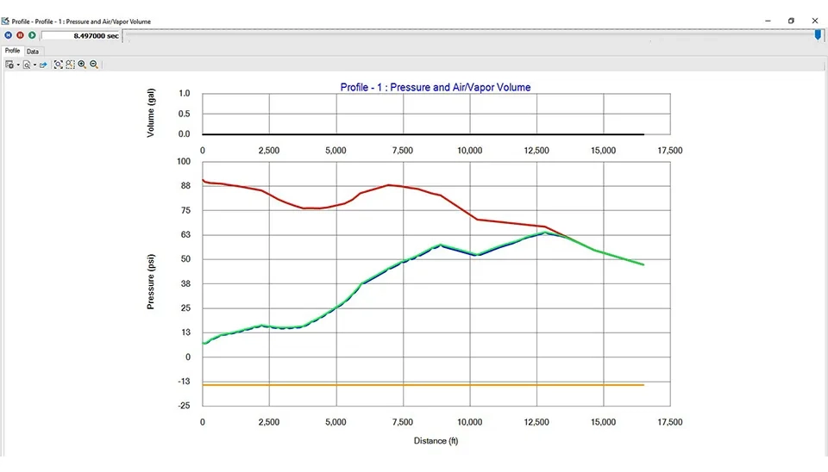Pause the animation with the red button
This screenshot has height=472, width=828.
[x=20, y=35]
